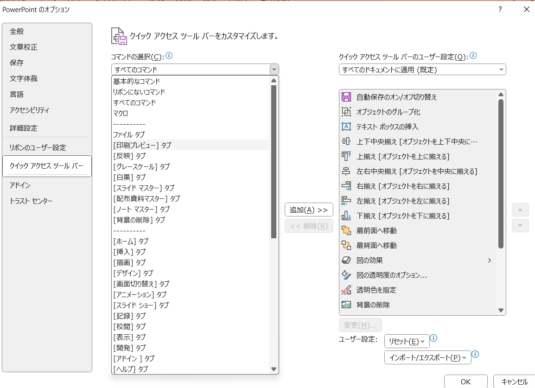Image resolution: width=535 pixels, height=388 pixels.
Task: Click the 左揃え align left icon
Action: pyautogui.click(x=346, y=201)
